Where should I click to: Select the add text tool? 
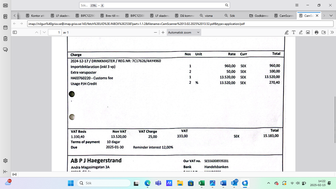[294, 32]
